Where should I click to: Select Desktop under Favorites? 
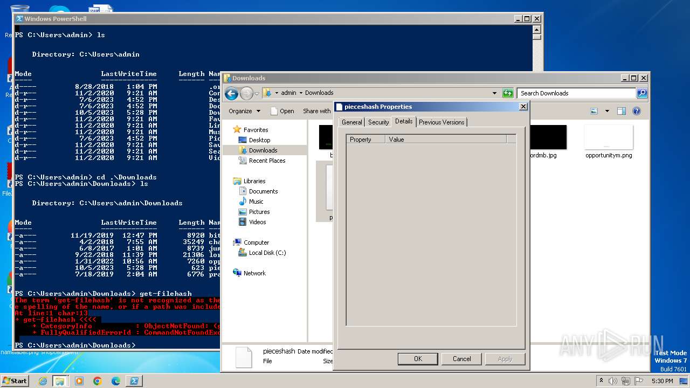coord(259,140)
